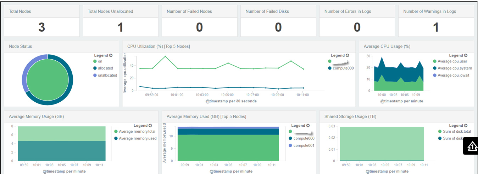
Task: Select the redacted green legend entry in CPU Utilization
Action: [339, 61]
